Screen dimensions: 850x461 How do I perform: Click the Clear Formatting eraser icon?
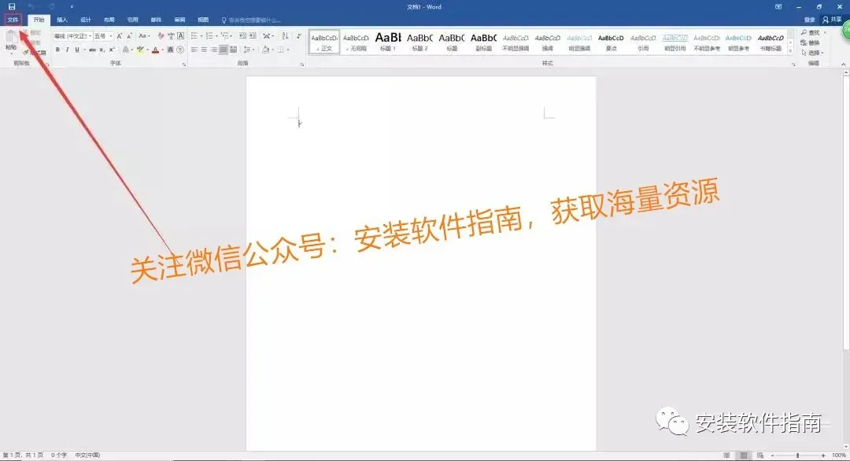[161, 35]
